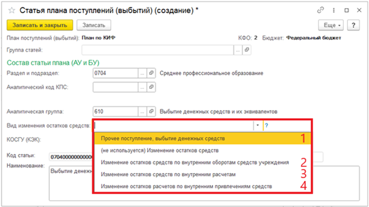The width and height of the screenshot is (369, 207).
Task: Choose Изменение остатков средств по внутренним расчетам
Action: 202,174
